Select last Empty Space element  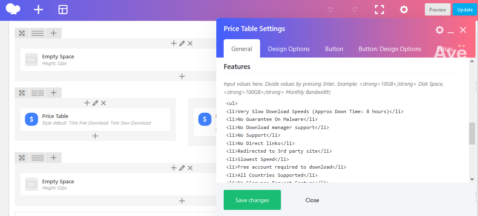[118, 185]
